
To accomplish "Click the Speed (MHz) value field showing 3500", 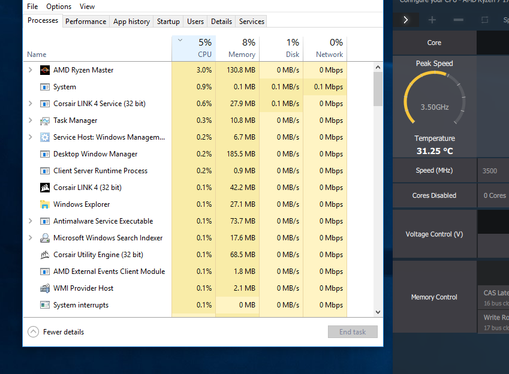I will [493, 171].
